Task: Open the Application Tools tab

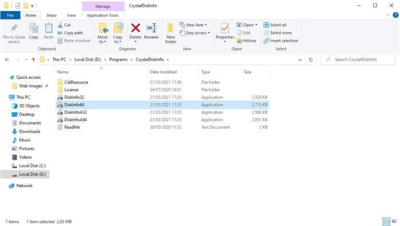Action: tap(103, 15)
